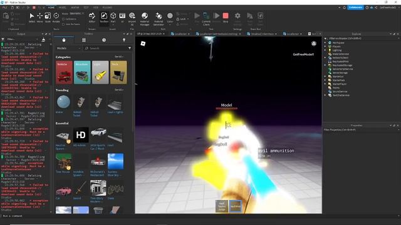This screenshot has height=225, width=401.
Task: Click the Filter Properties field
Action: click(361, 129)
